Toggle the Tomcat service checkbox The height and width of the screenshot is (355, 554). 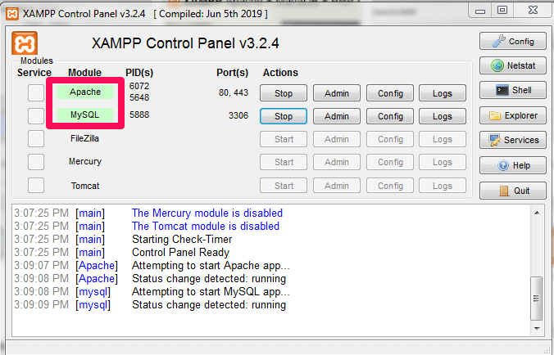click(36, 185)
